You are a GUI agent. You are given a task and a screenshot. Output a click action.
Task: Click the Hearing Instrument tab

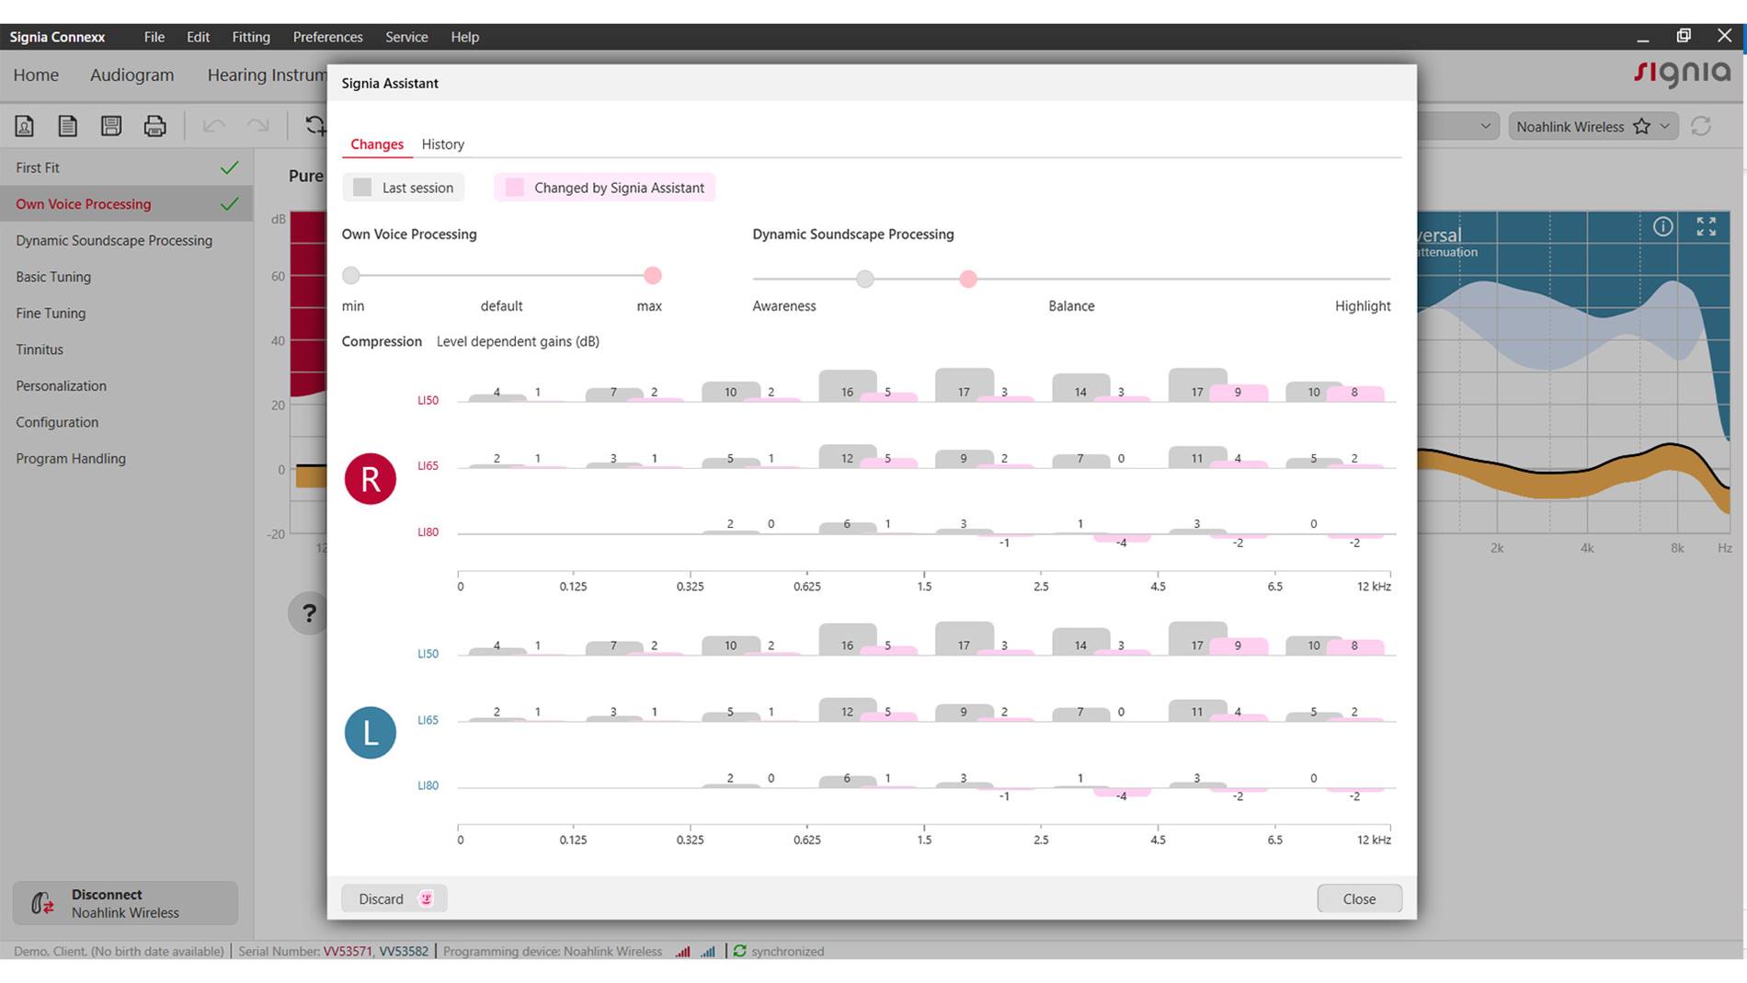(x=267, y=75)
